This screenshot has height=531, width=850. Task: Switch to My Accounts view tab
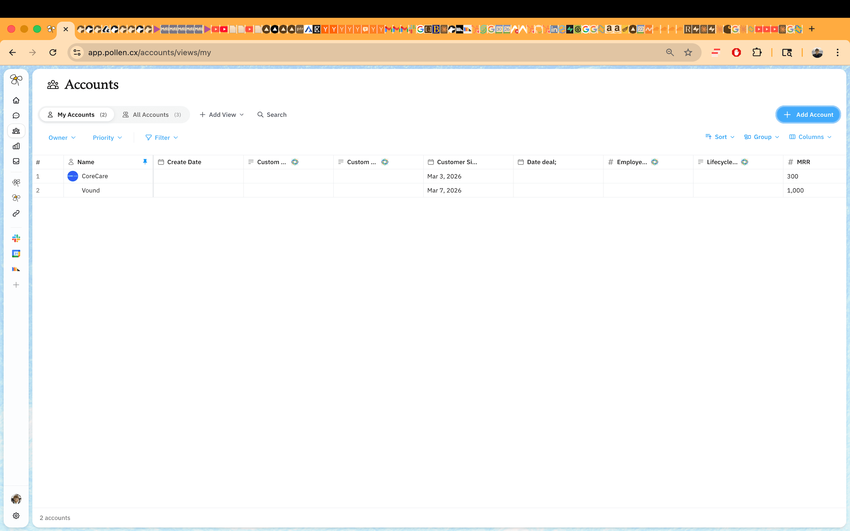coord(77,115)
